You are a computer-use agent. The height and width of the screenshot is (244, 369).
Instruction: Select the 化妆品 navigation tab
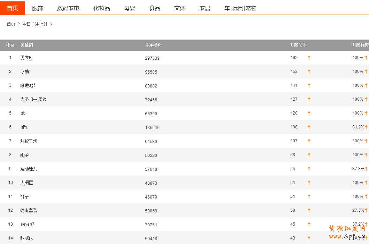[102, 8]
